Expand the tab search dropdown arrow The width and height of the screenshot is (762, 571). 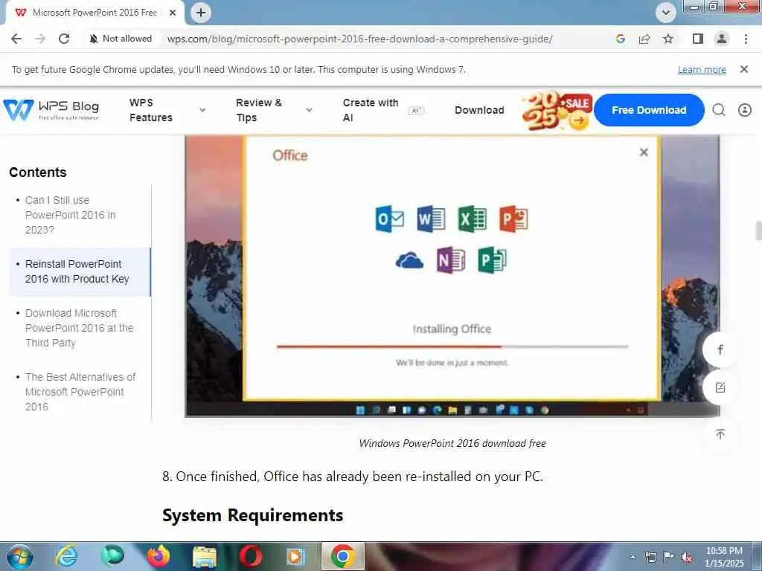point(666,13)
